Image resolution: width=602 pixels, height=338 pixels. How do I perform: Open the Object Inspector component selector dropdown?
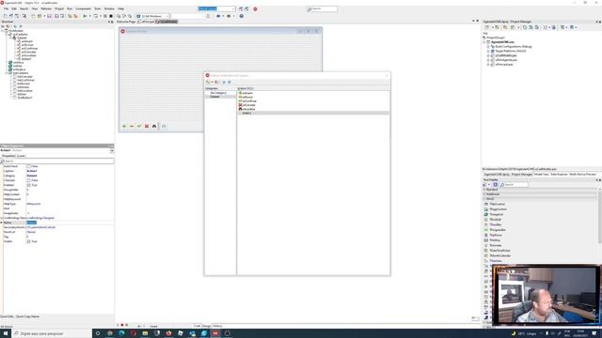112,150
